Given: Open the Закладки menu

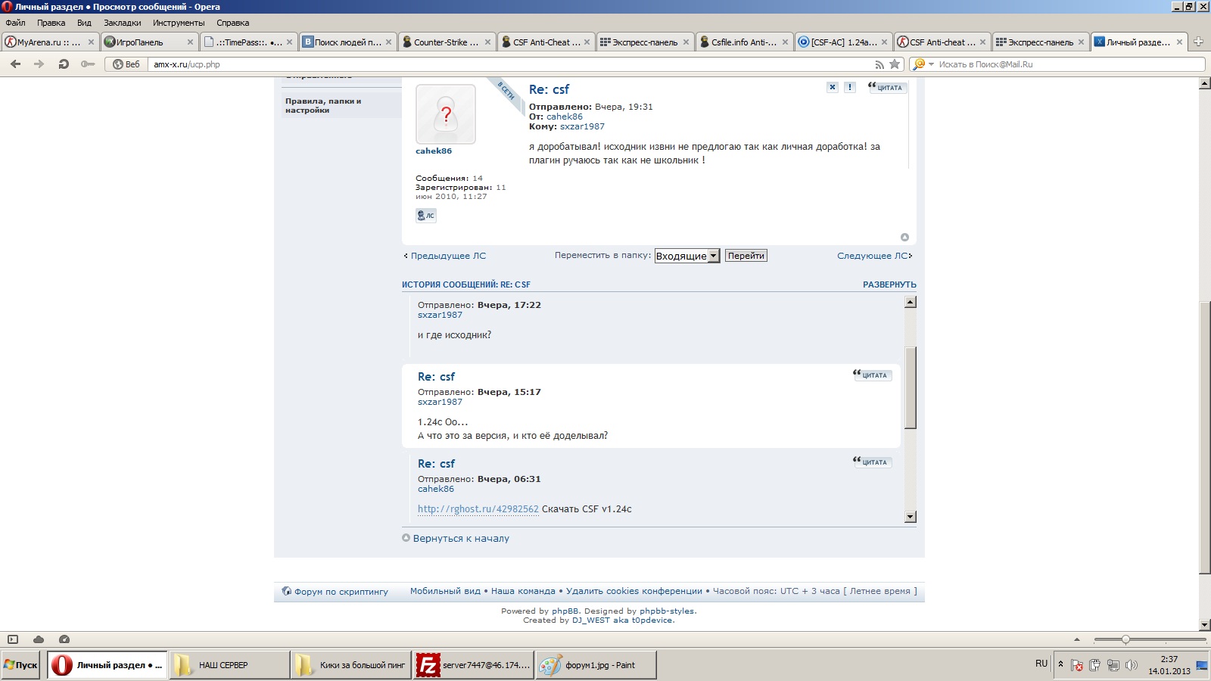Looking at the screenshot, I should tap(123, 23).
